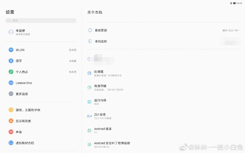
Task: Click the settings search (搜索) field
Action: tap(41, 21)
